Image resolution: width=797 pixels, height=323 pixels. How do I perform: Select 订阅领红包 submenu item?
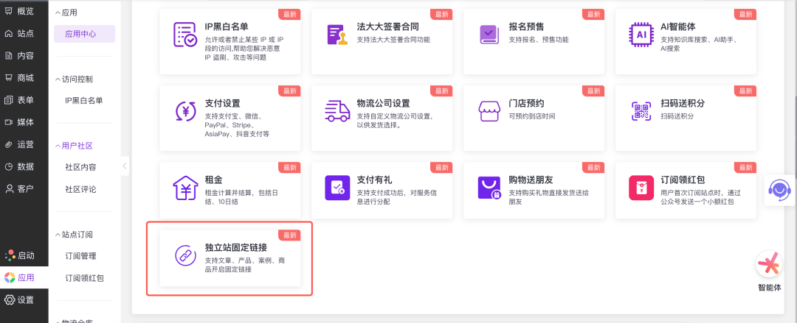click(84, 278)
